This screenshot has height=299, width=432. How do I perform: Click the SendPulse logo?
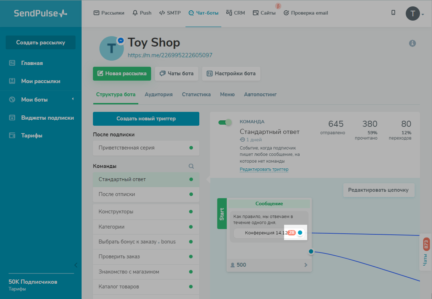[x=40, y=13]
